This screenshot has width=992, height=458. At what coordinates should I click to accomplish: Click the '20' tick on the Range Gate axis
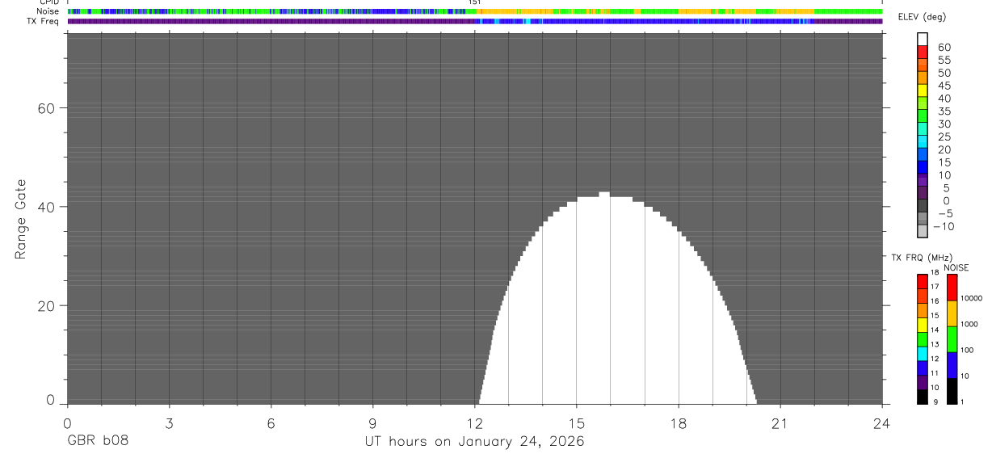coord(47,306)
